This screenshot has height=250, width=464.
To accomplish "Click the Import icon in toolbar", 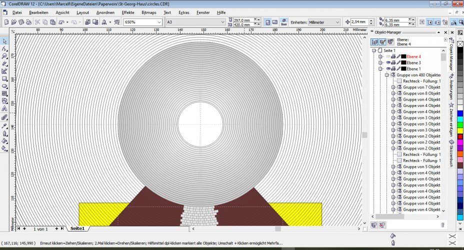I will click(x=87, y=22).
